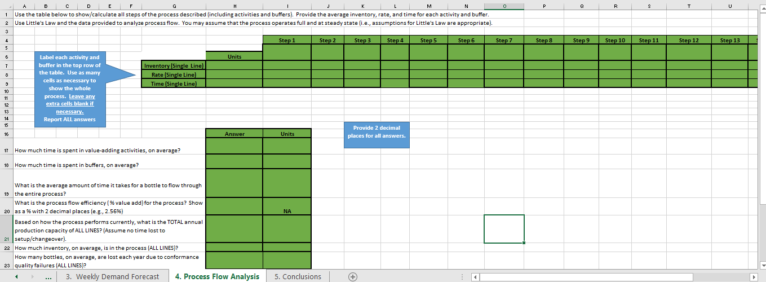Select the Rate (Single Line) label cell
Viewport: 766px width, 282px height.
tap(172, 75)
